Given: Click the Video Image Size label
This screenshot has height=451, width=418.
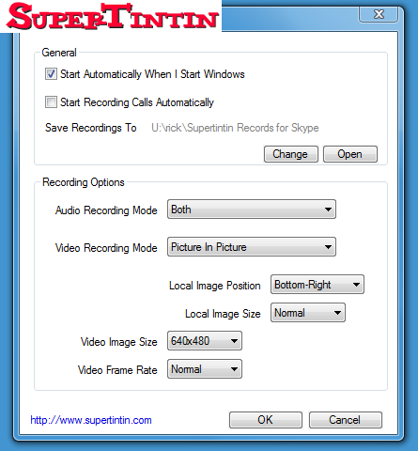Looking at the screenshot, I should [118, 342].
